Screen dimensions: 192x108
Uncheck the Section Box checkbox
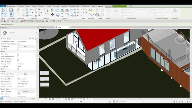pyautogui.click(x=18, y=69)
